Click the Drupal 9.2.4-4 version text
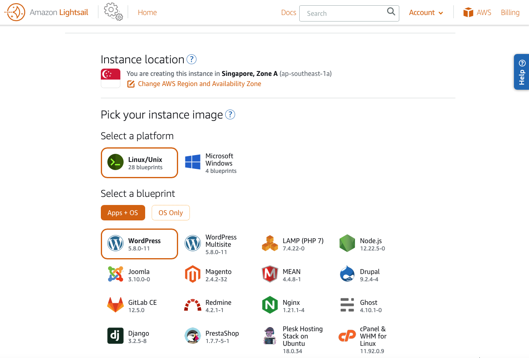The height and width of the screenshot is (358, 529). [x=369, y=279]
